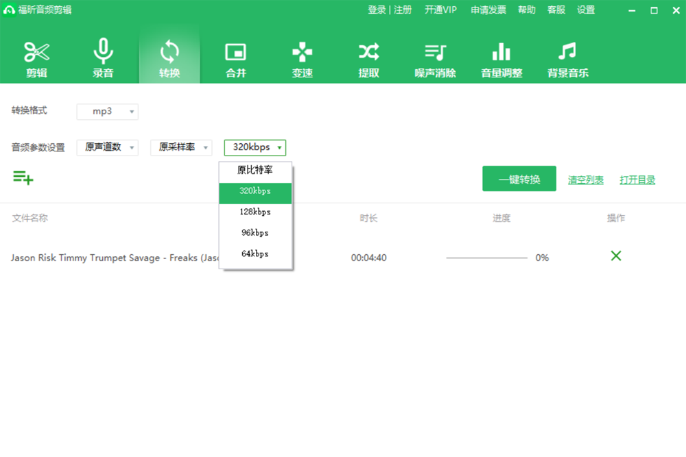Click the 清空列表 clear list link
686x457 pixels.
[x=587, y=178]
